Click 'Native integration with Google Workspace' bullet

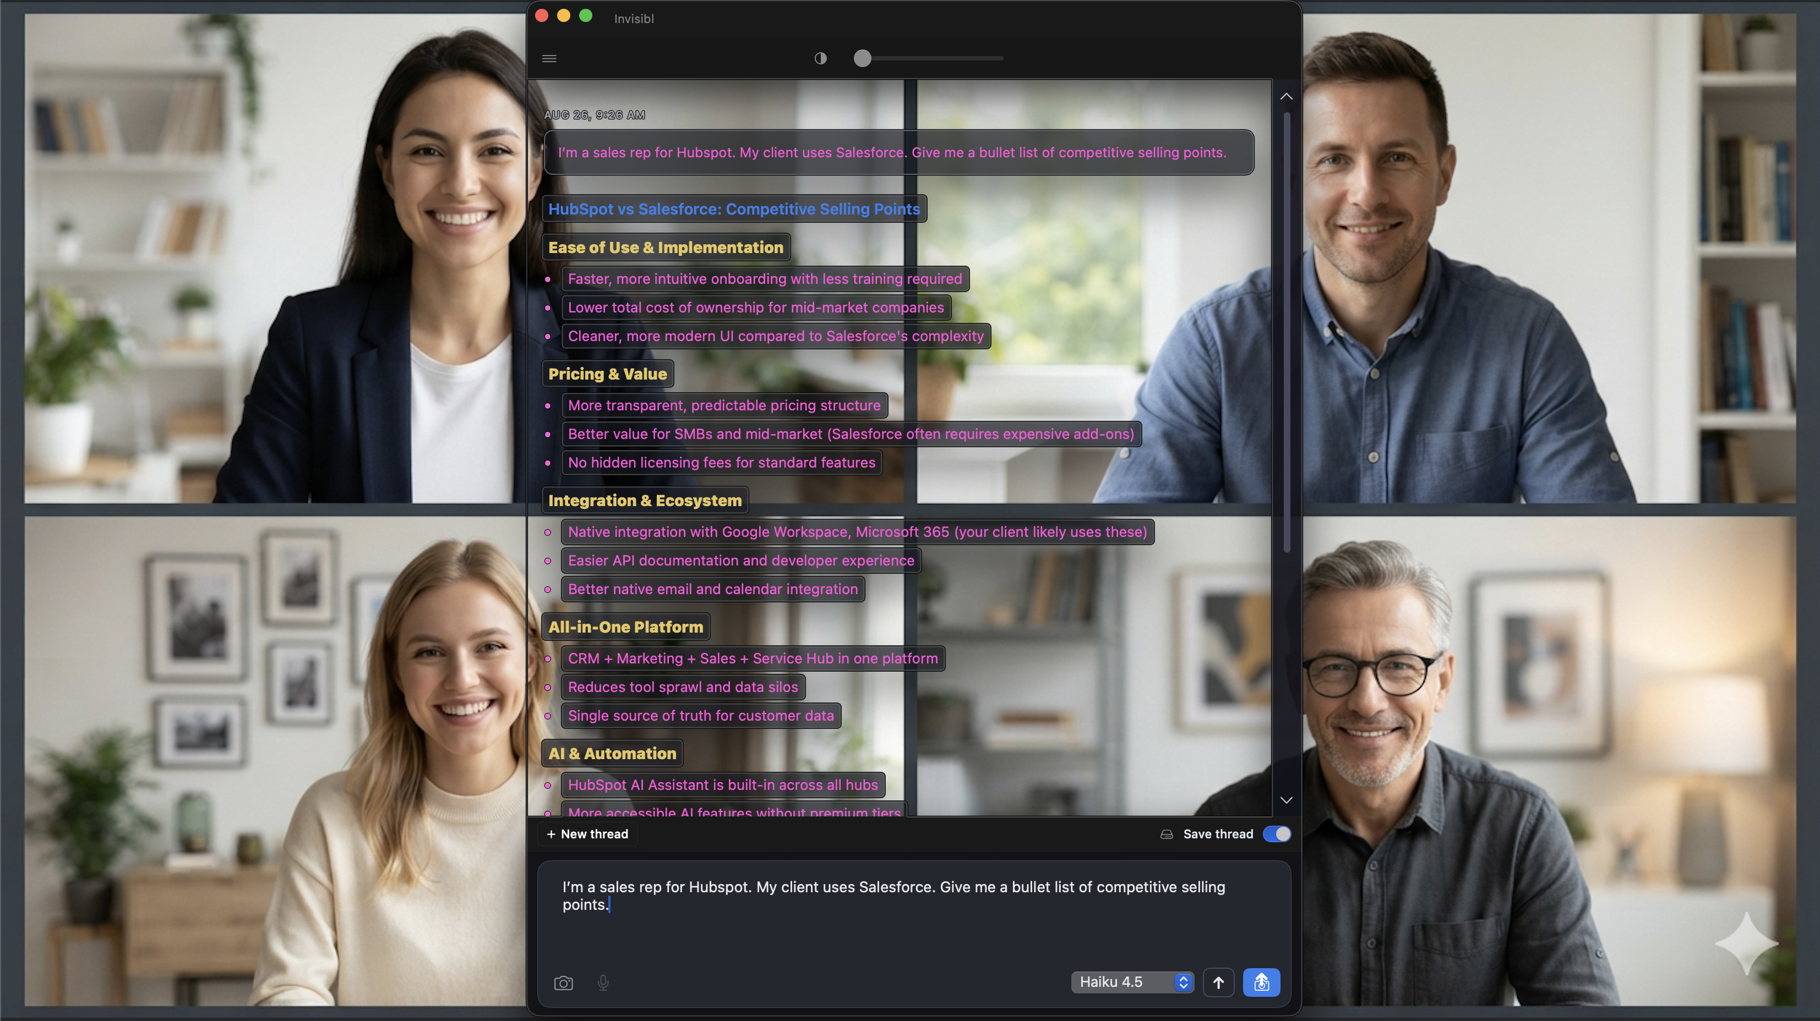click(x=857, y=532)
